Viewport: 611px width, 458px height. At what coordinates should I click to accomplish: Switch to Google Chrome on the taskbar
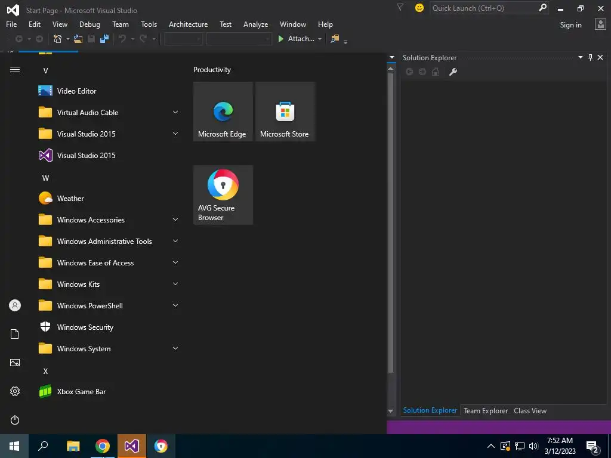103,446
